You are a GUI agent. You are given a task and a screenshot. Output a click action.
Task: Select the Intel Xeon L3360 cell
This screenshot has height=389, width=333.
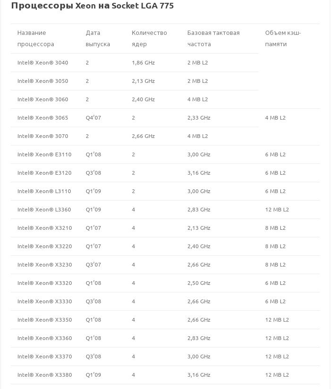click(44, 210)
